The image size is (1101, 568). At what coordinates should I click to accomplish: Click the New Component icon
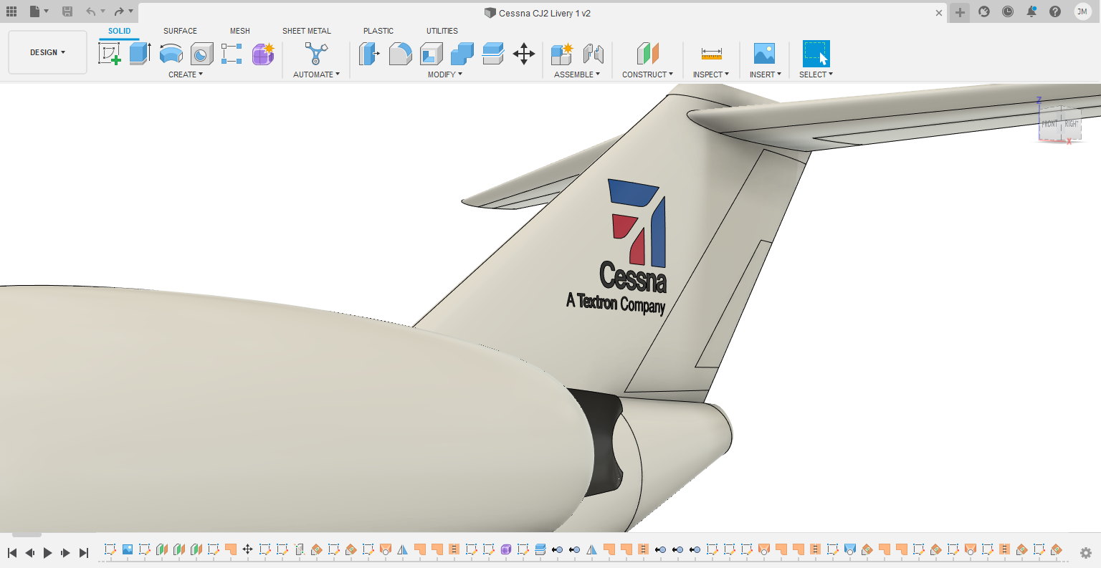tap(562, 54)
